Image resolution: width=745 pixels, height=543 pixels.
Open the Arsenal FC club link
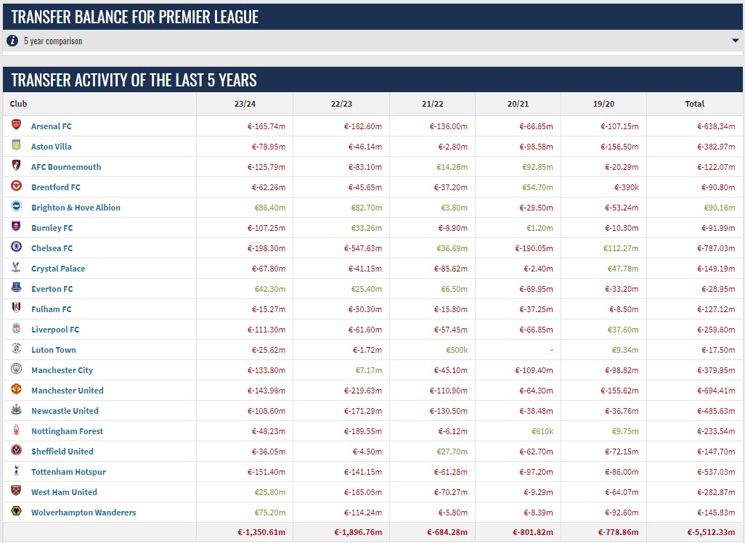pyautogui.click(x=52, y=126)
